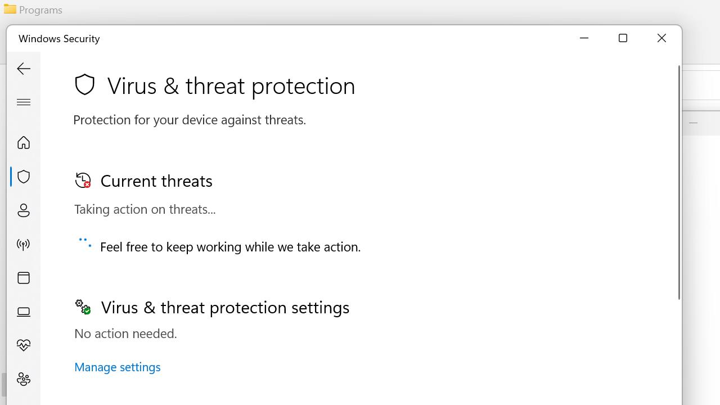The width and height of the screenshot is (720, 405).
Task: Go back using the back arrow
Action: pyautogui.click(x=24, y=69)
